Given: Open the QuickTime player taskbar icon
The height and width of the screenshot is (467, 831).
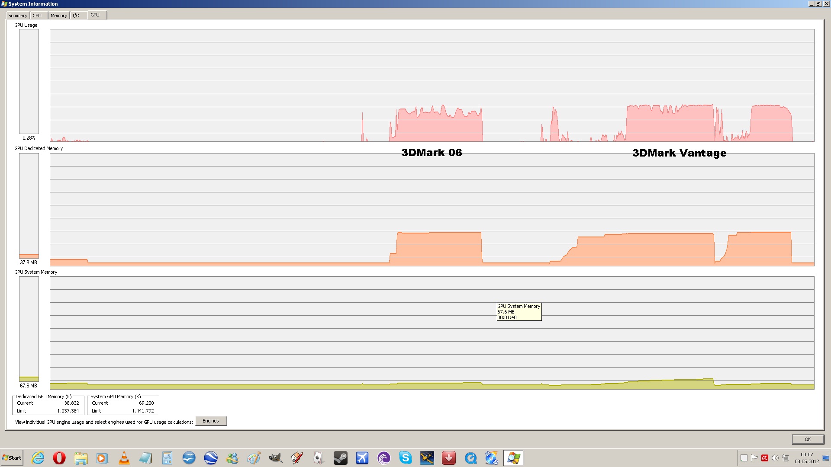Looking at the screenshot, I should tap(470, 458).
